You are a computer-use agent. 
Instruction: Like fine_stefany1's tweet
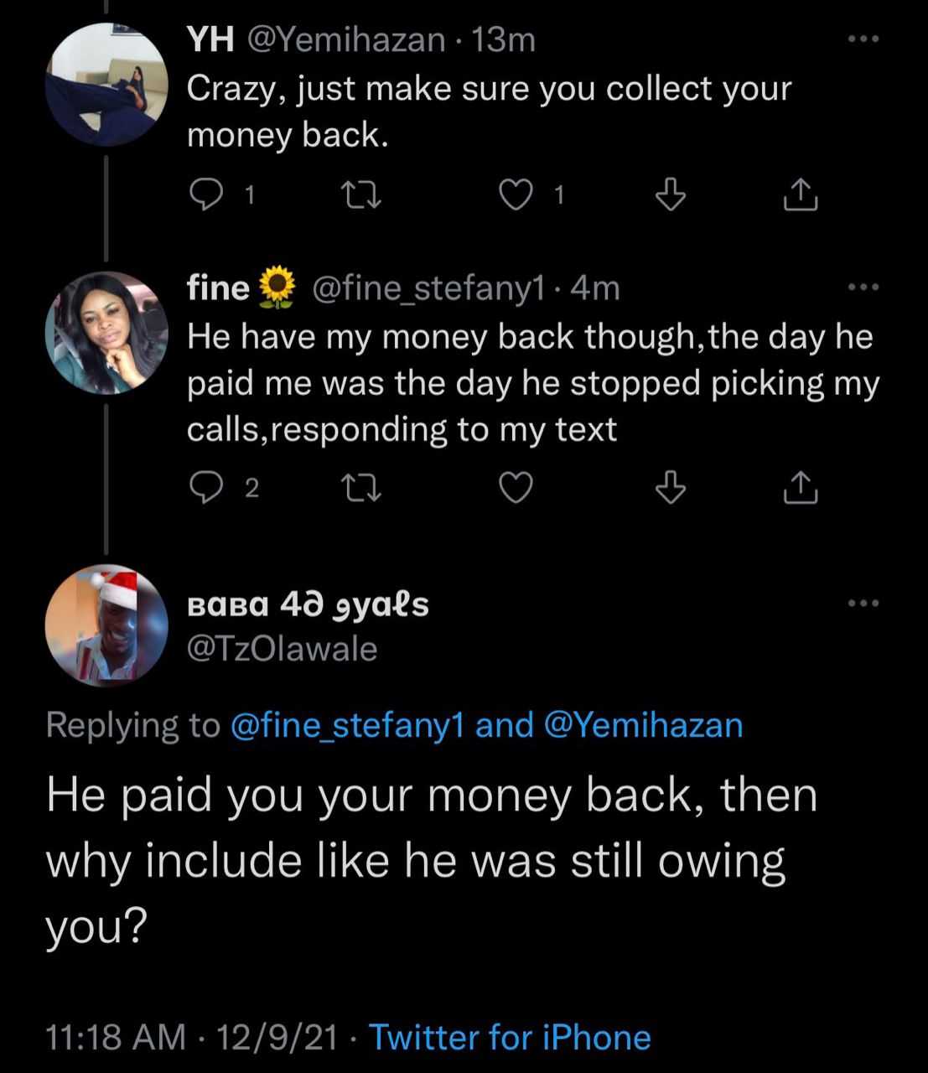pyautogui.click(x=516, y=488)
